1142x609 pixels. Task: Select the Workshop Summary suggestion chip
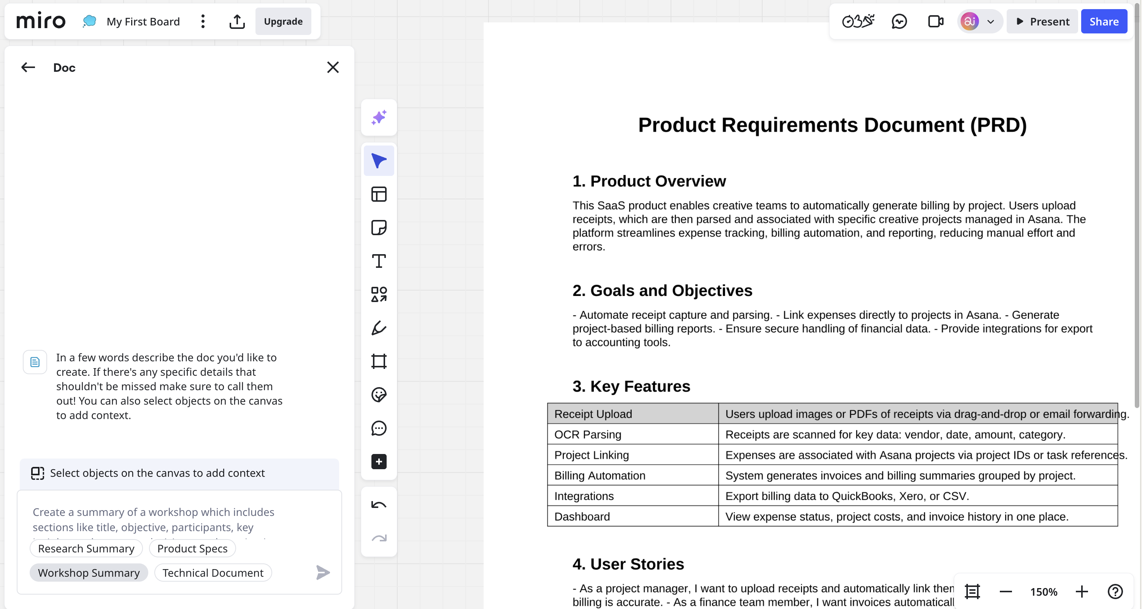tap(89, 573)
